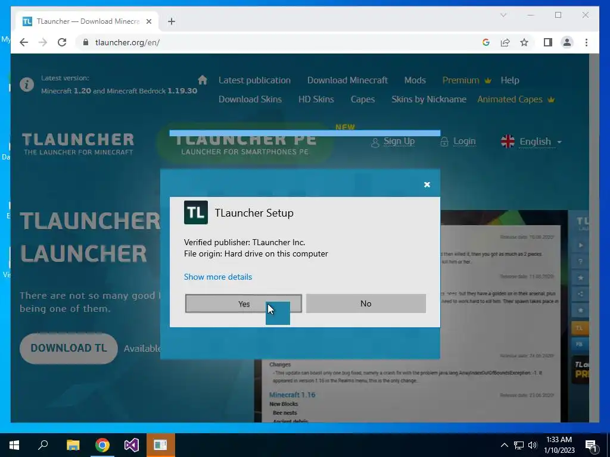Close the blue overlay with X

tap(427, 184)
